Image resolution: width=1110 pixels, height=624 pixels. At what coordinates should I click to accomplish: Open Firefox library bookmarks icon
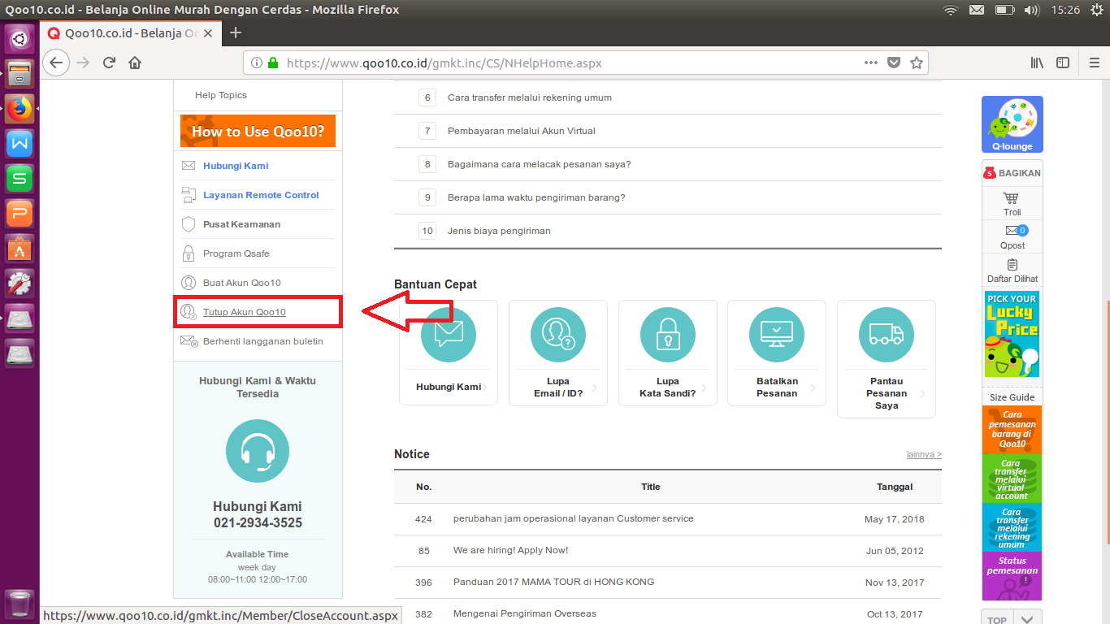coord(1037,63)
